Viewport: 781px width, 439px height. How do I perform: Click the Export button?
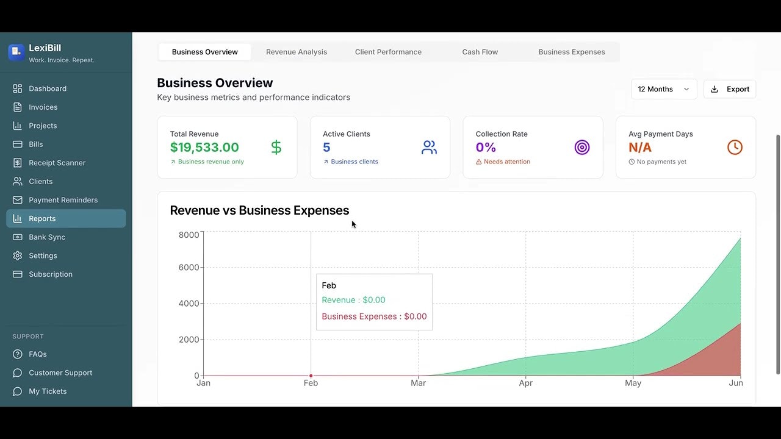coord(730,89)
